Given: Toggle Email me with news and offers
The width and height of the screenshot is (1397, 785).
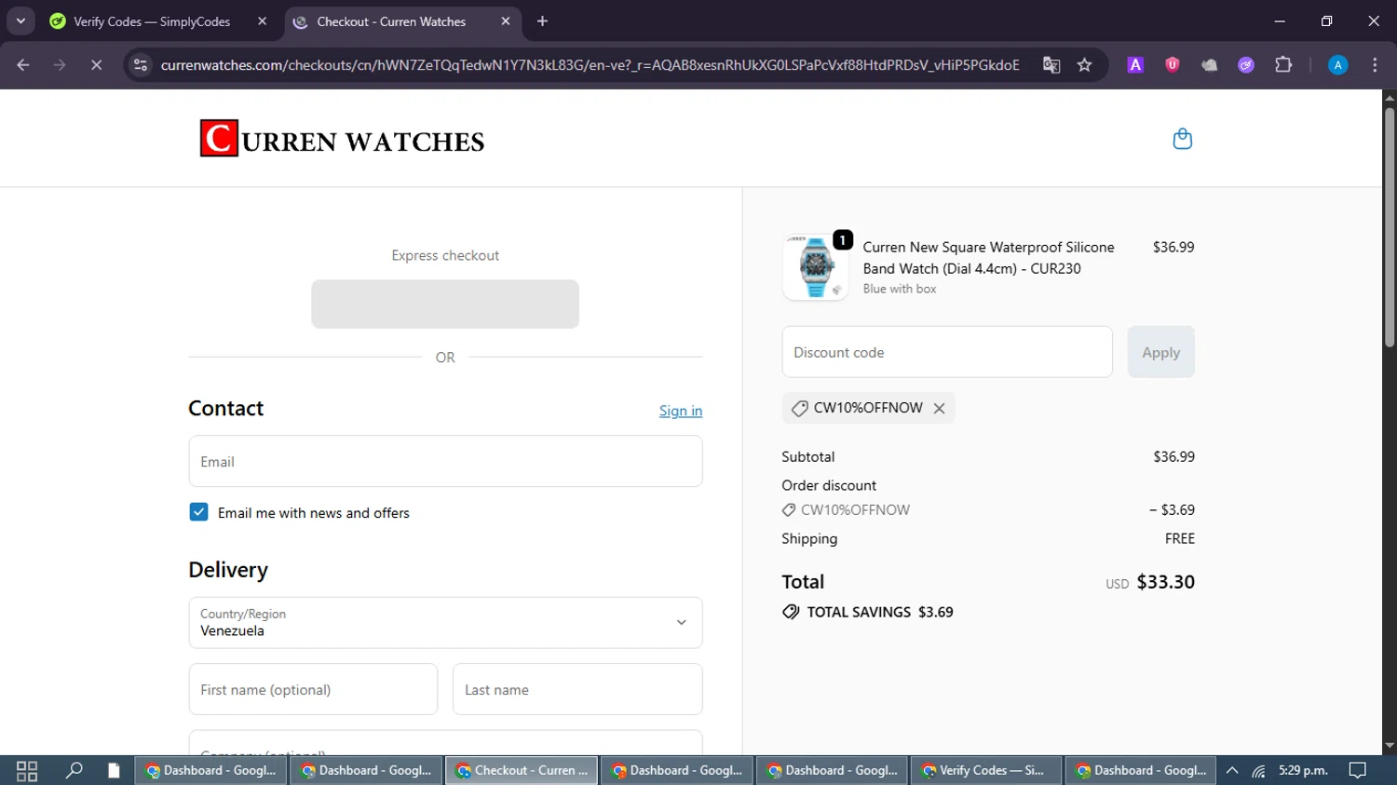Looking at the screenshot, I should click(x=198, y=512).
